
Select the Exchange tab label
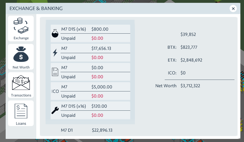(x=21, y=38)
